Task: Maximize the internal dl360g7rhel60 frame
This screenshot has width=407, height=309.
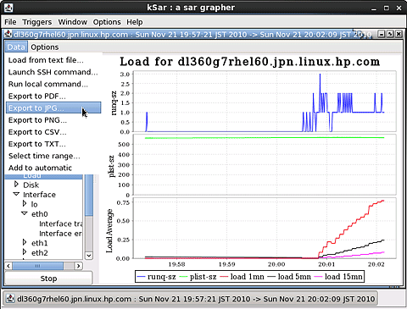Action: [x=390, y=34]
